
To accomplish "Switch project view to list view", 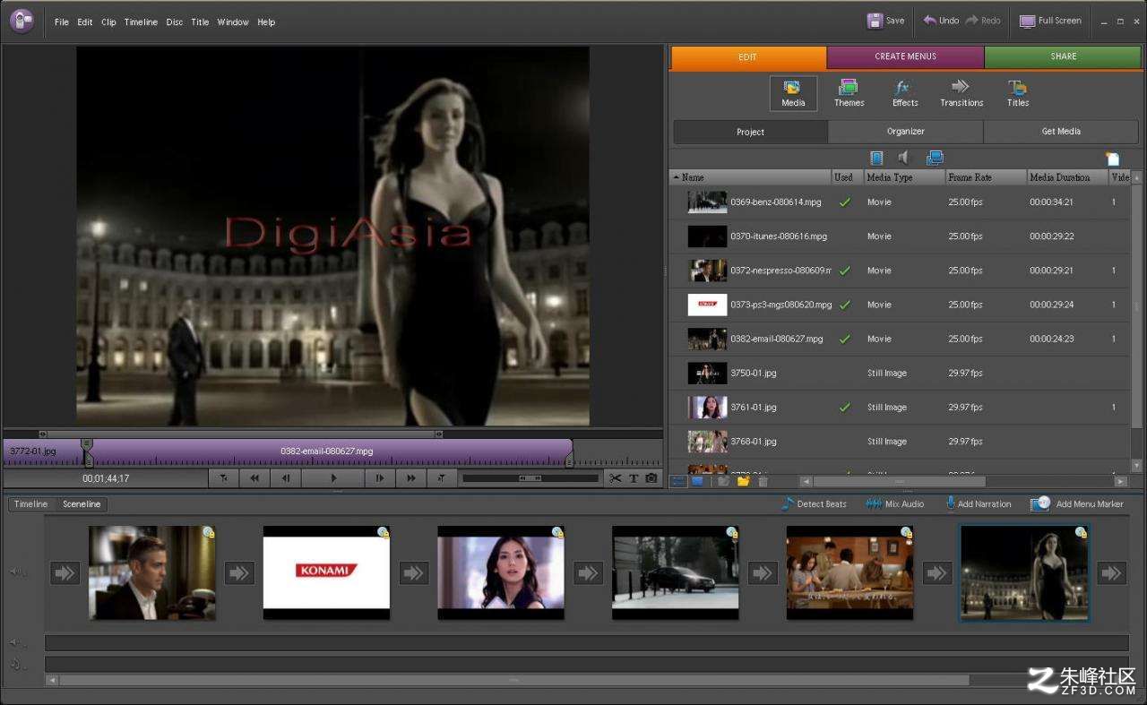I will click(x=678, y=482).
